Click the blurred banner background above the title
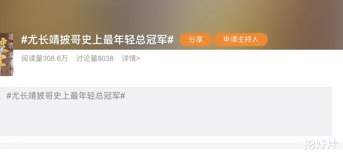This screenshot has height=157, width=343. click(x=171, y=15)
